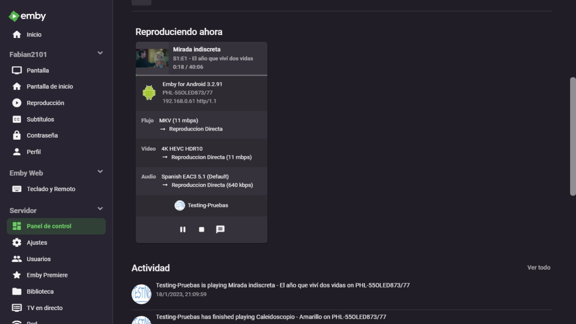Click the Ver todo activity link

(x=539, y=267)
